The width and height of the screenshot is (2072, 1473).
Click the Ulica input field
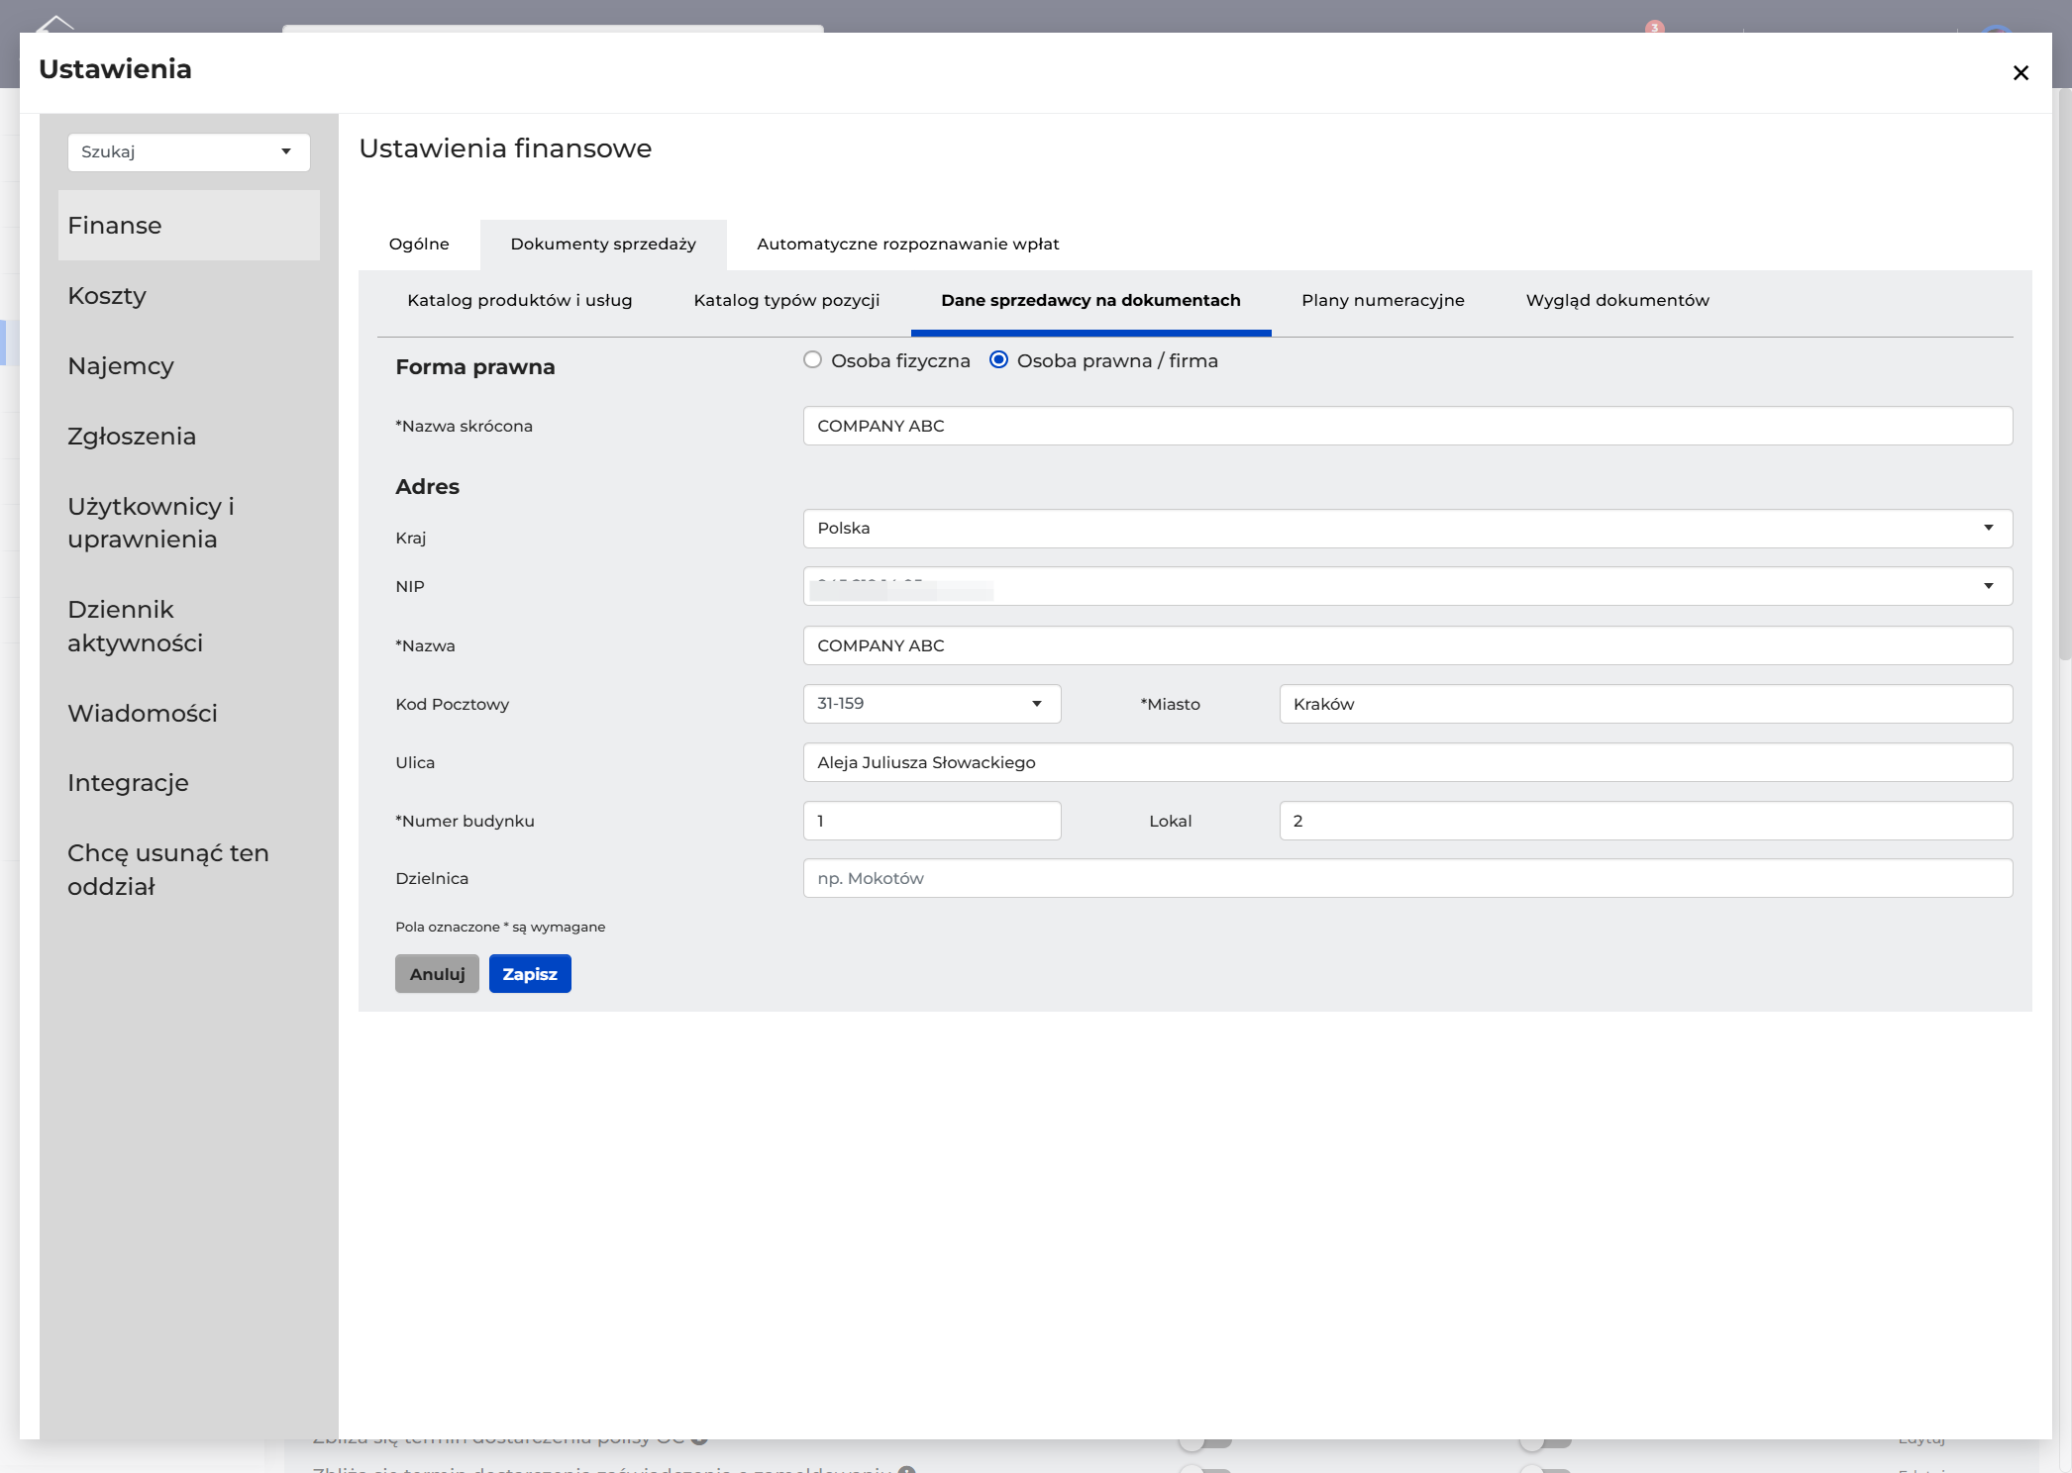[x=1407, y=762]
